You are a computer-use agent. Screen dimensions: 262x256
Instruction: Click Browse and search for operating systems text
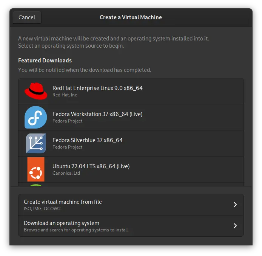[76, 230]
